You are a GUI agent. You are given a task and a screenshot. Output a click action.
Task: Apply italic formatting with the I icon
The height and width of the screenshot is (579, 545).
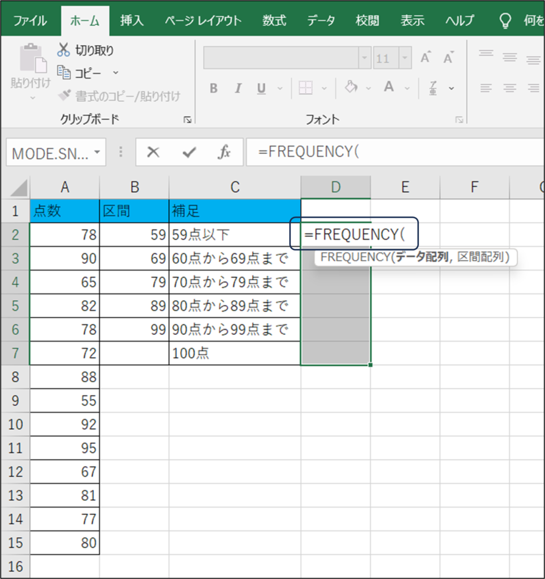click(237, 88)
